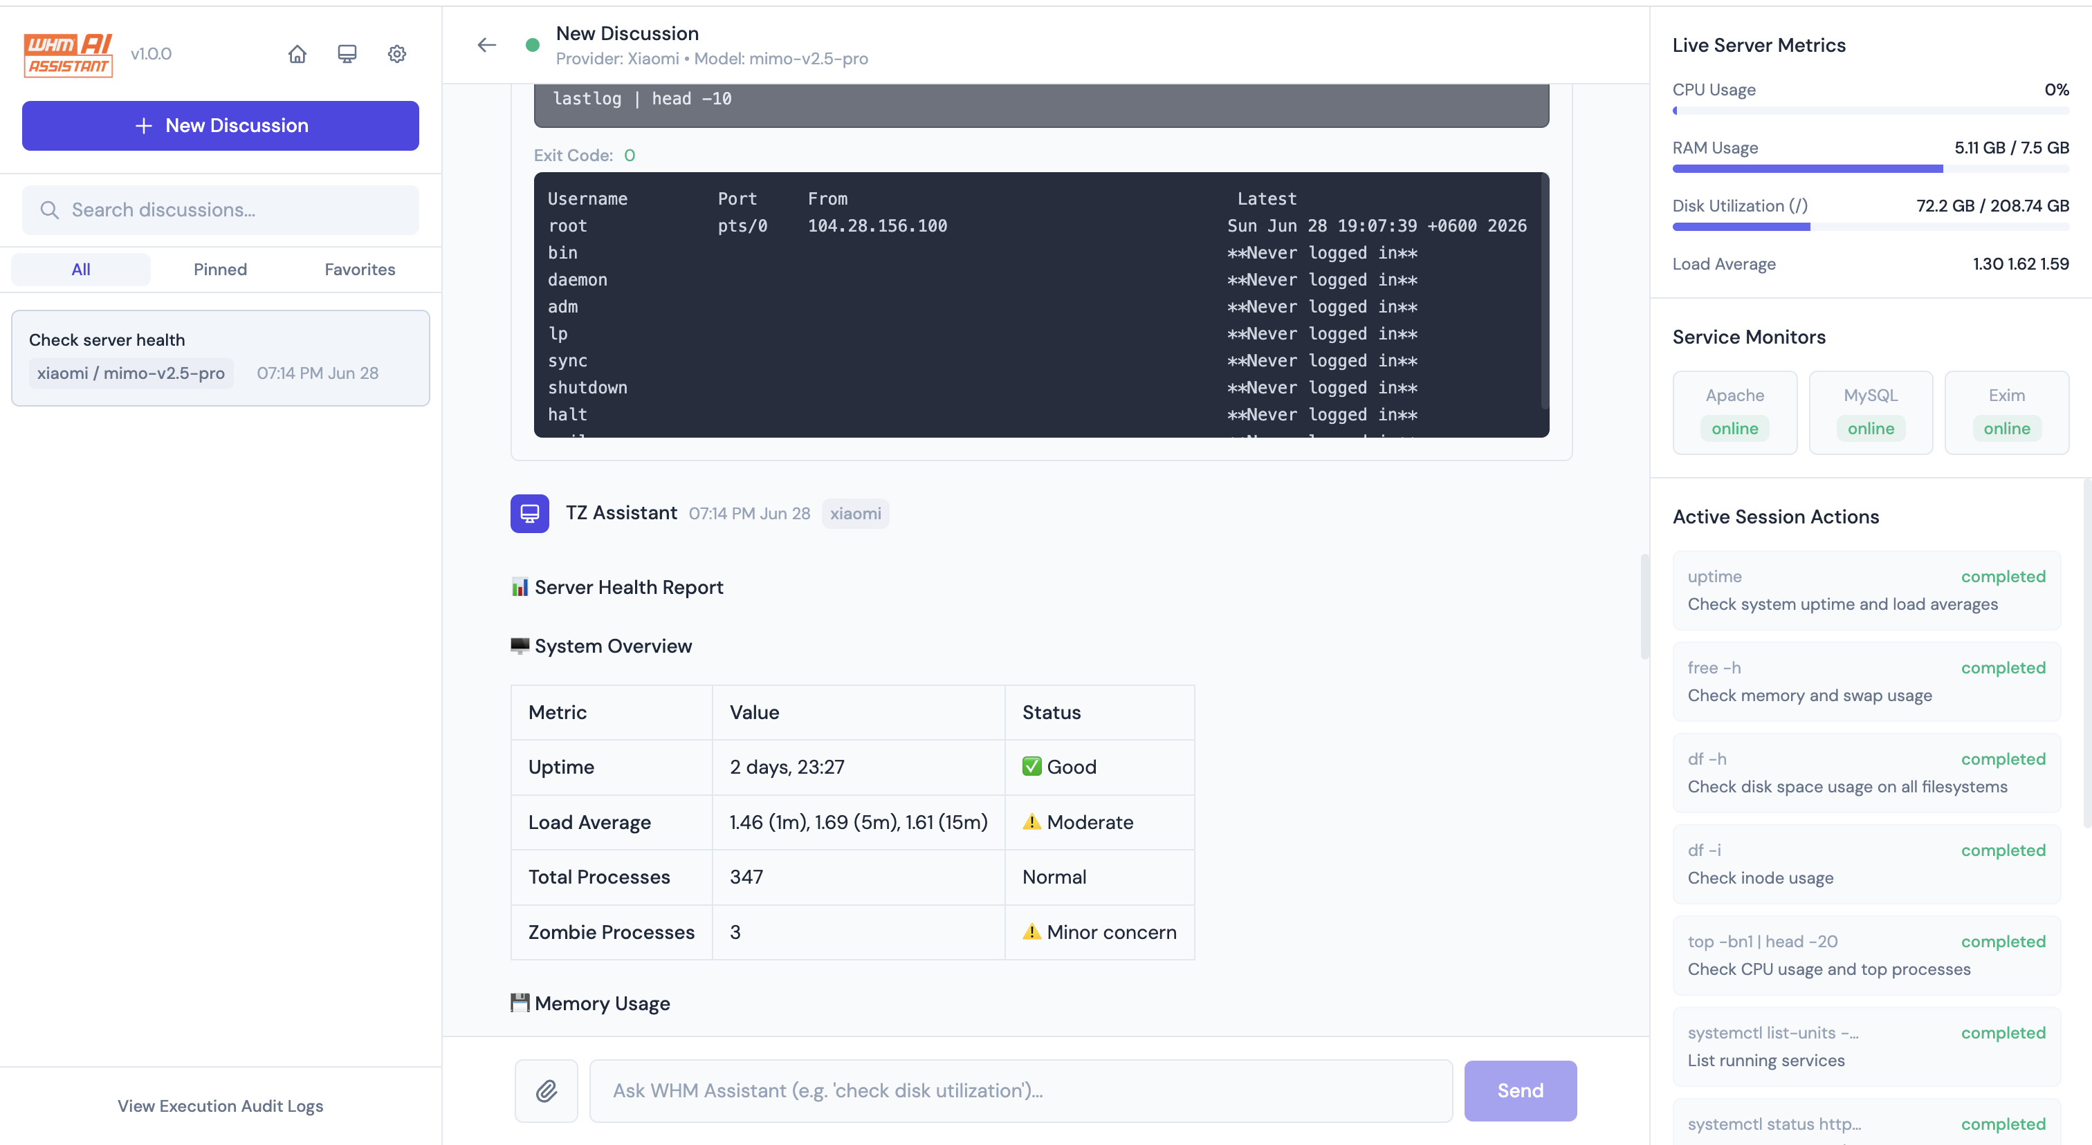This screenshot has height=1145, width=2092.
Task: Click the Zombie Processes row
Action: click(852, 933)
